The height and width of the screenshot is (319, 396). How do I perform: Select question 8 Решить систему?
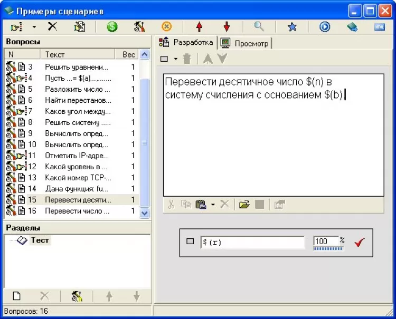click(x=72, y=122)
